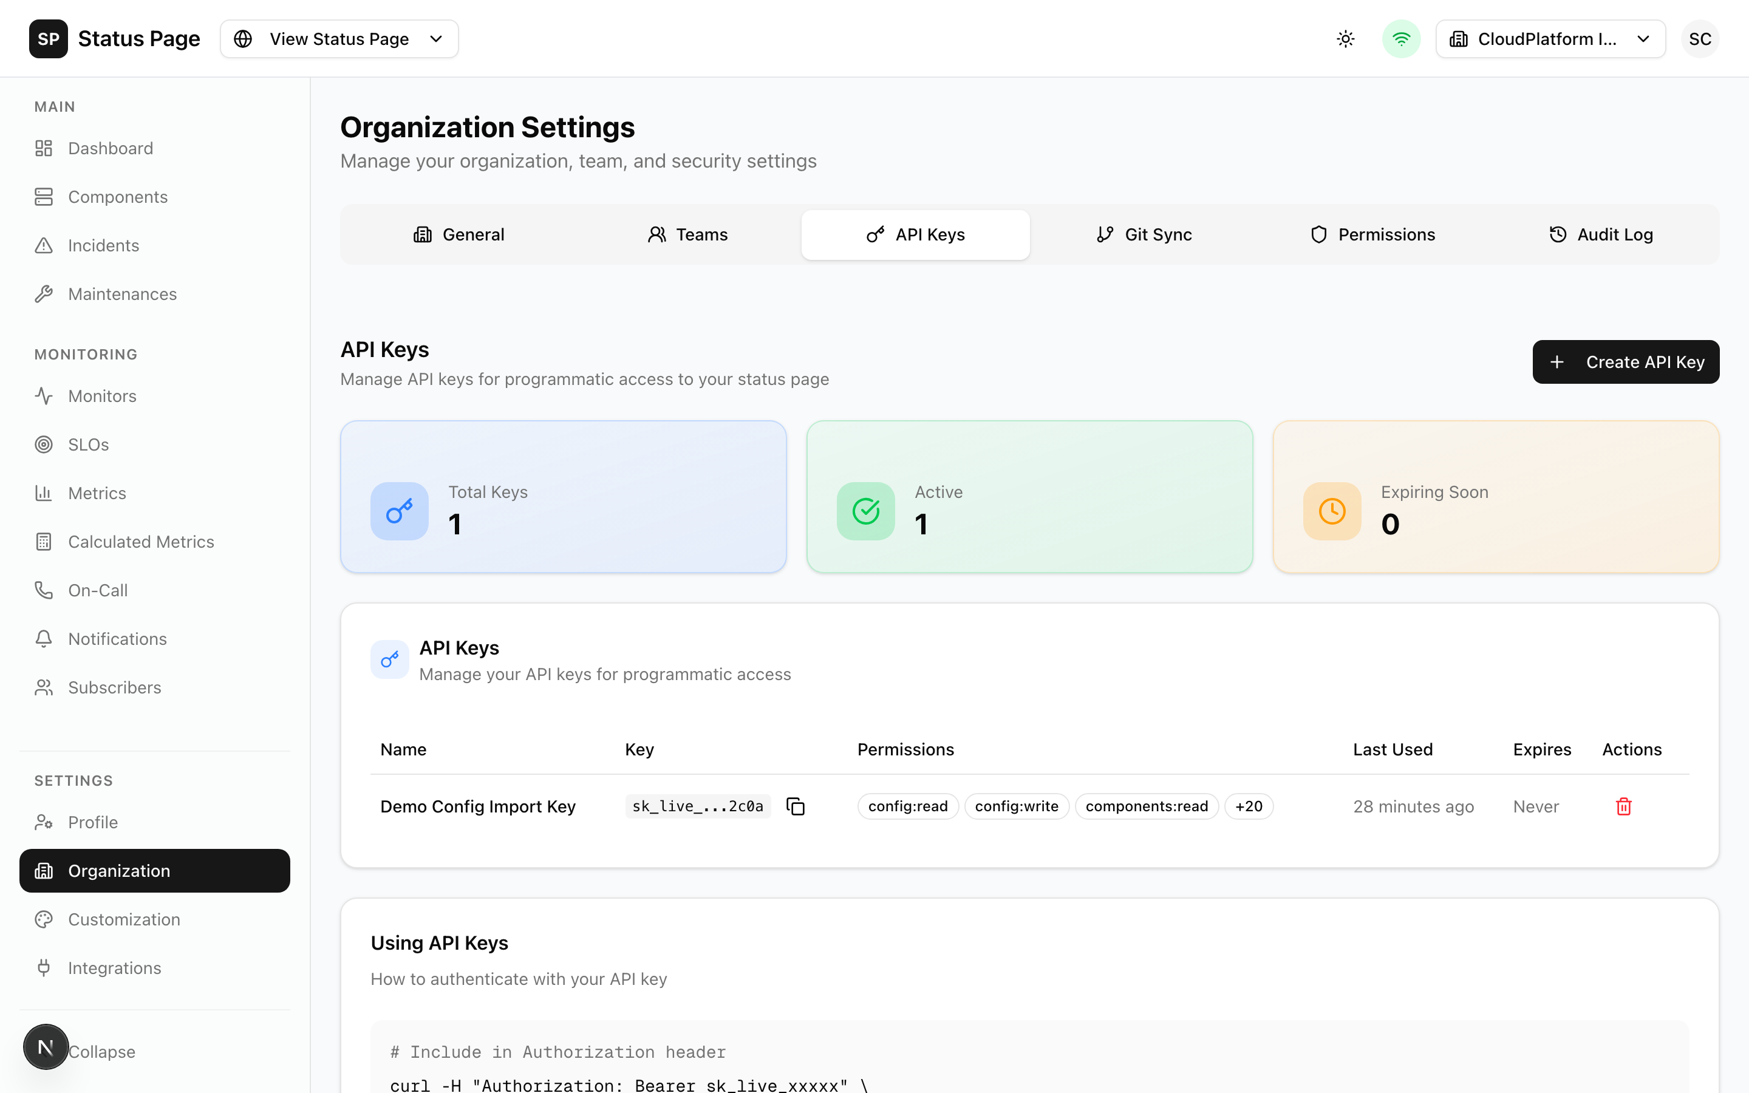The height and width of the screenshot is (1093, 1749).
Task: Expand the View Status Page dropdown
Action: pyautogui.click(x=339, y=39)
